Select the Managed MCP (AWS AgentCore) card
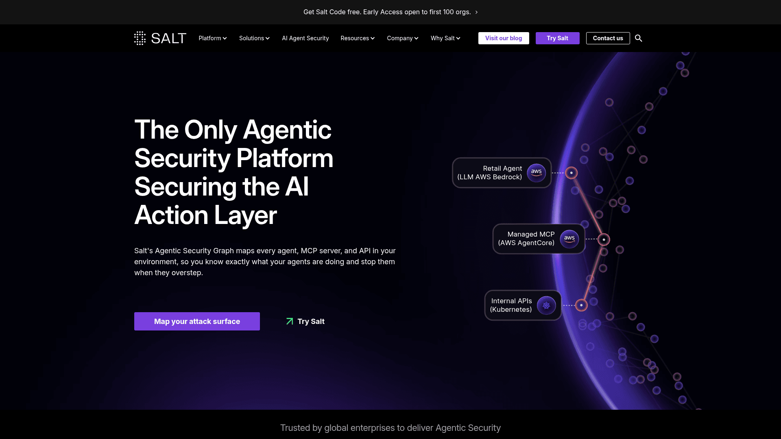Image resolution: width=781 pixels, height=439 pixels. [539, 239]
